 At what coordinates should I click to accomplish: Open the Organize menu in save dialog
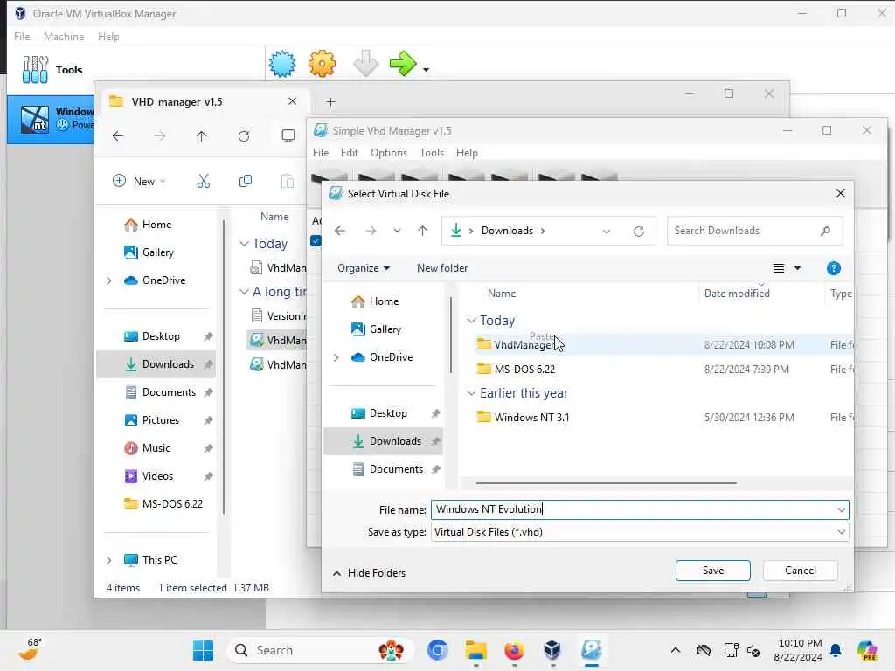pyautogui.click(x=364, y=268)
